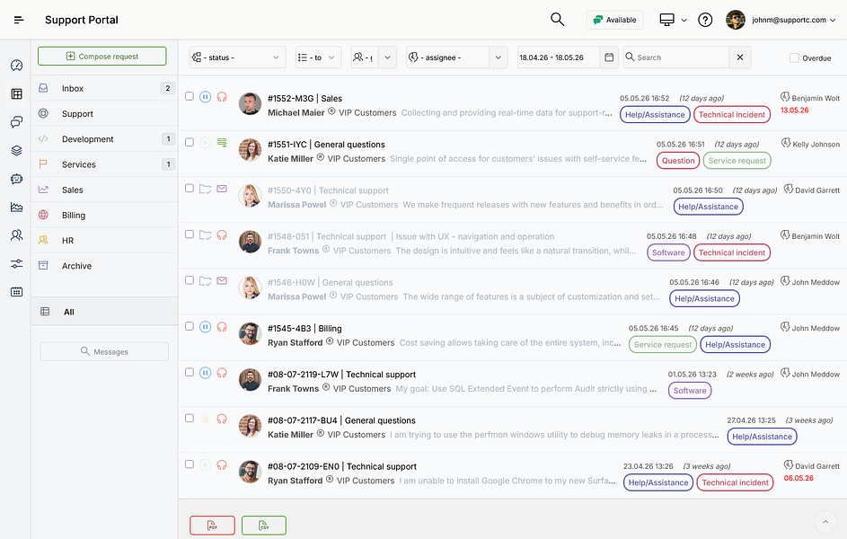Viewport: 847px width, 539px height.
Task: Open the global search magnifier in header
Action: (558, 20)
